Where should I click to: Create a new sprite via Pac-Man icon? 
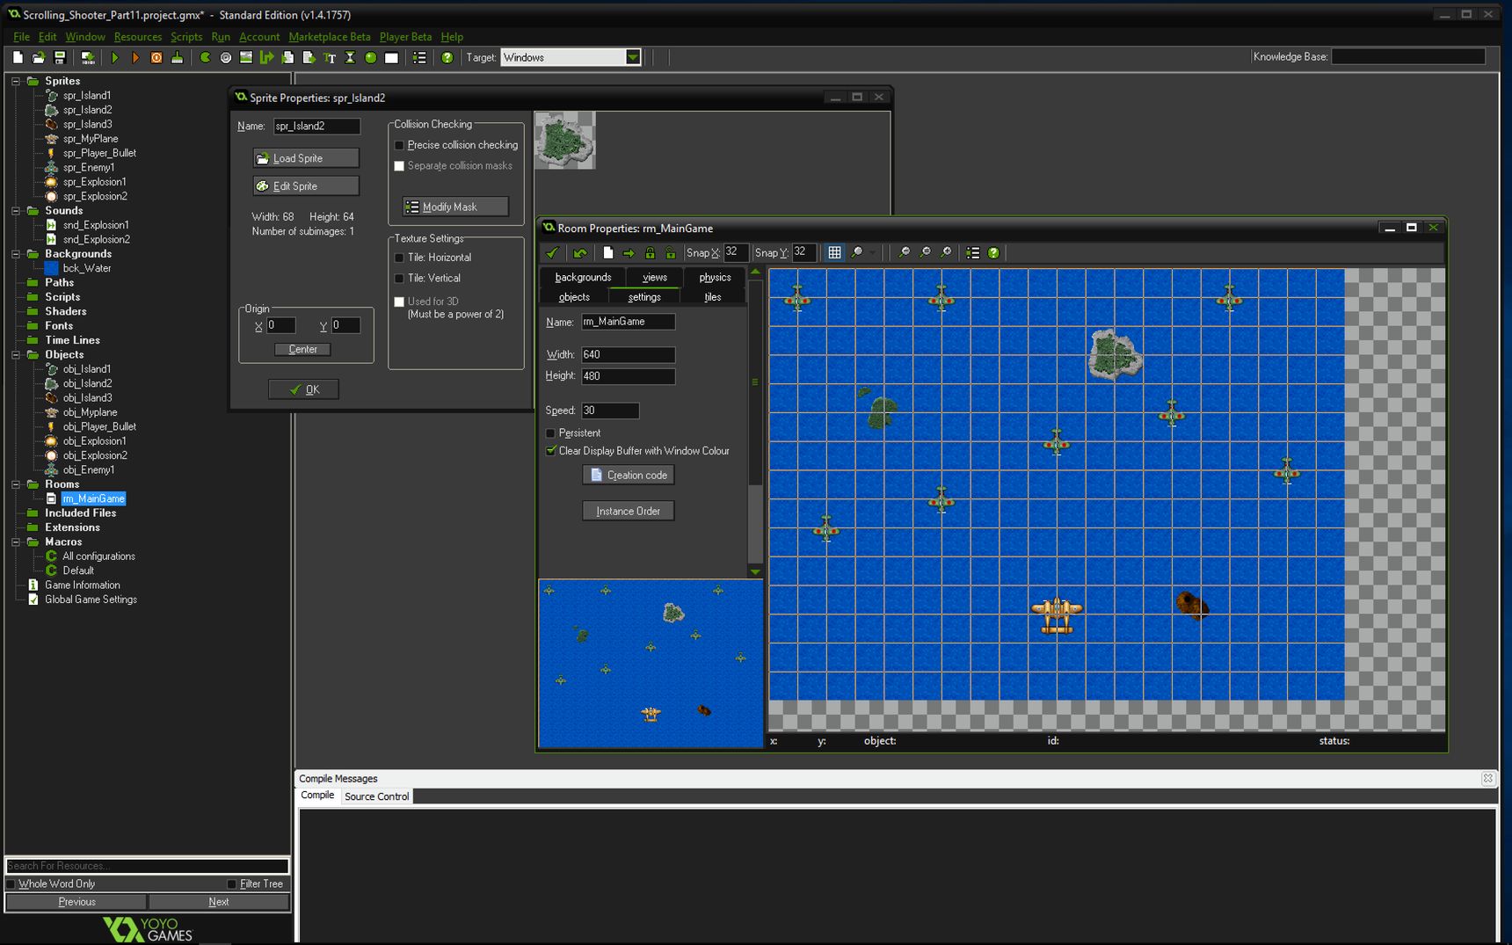coord(205,57)
